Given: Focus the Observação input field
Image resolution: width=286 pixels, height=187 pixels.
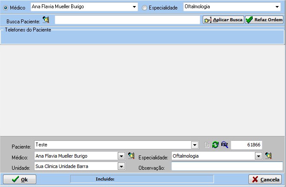Looking at the screenshot, I should click(226, 167).
